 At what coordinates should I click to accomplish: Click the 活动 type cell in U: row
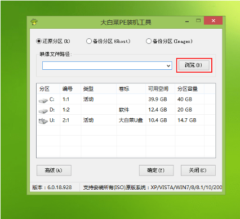click(88, 120)
